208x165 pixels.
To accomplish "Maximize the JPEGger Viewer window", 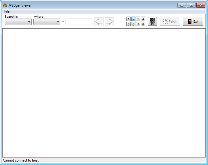I will pyautogui.click(x=191, y=5).
